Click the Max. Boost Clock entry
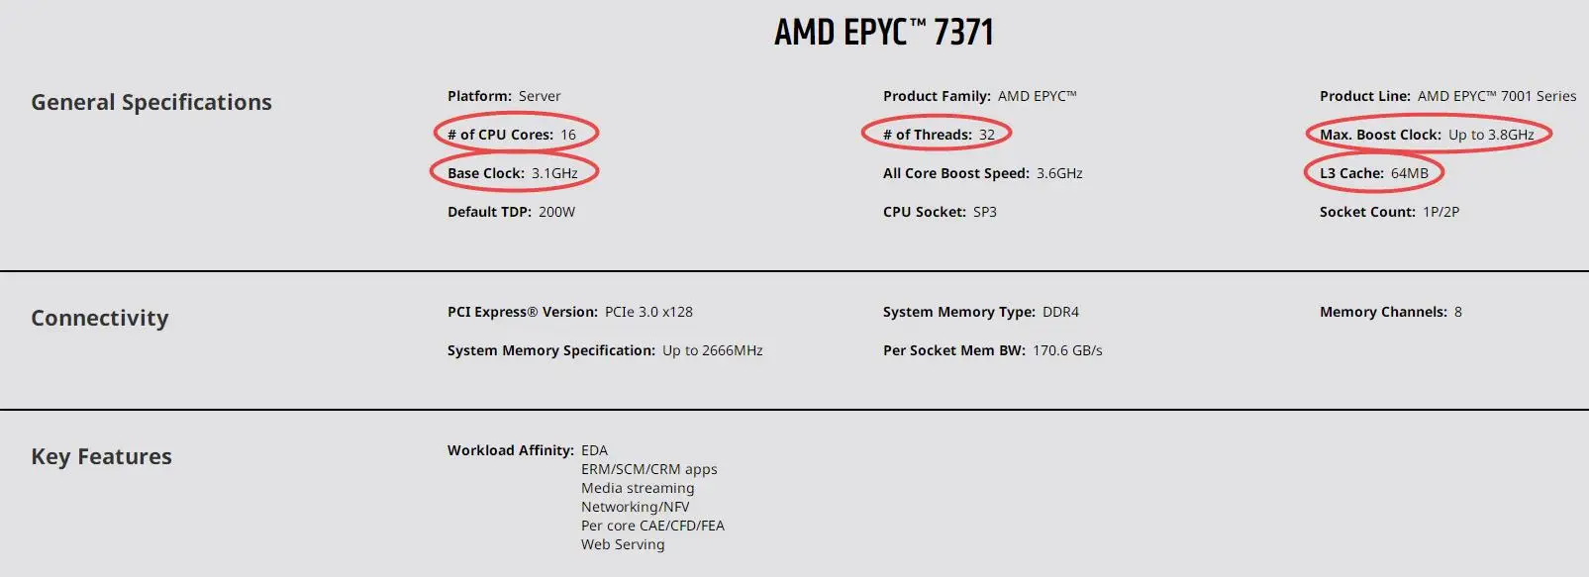Image resolution: width=1589 pixels, height=577 pixels. [1427, 135]
